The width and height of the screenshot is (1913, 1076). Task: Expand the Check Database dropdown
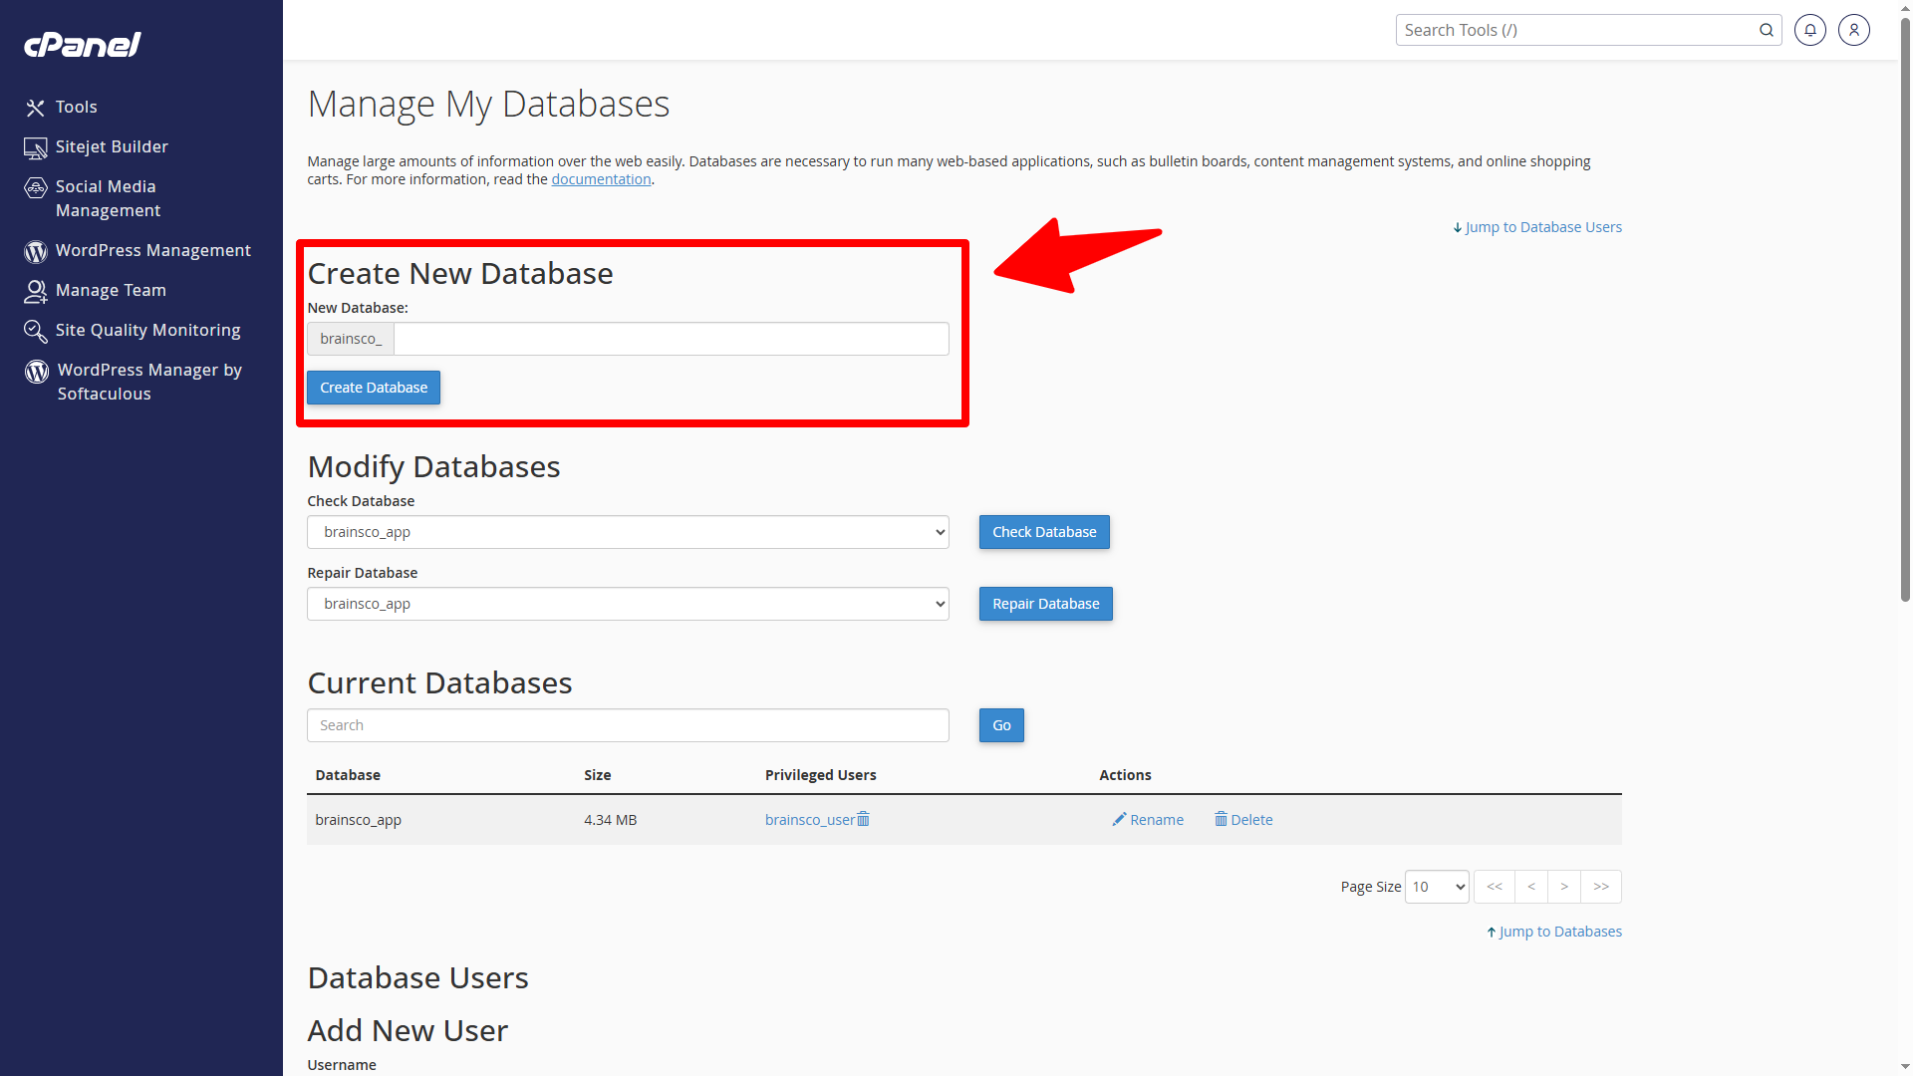click(x=628, y=532)
